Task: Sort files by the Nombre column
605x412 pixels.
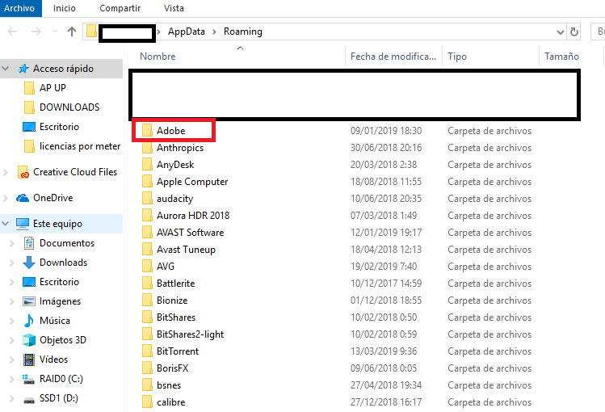Action: pos(158,57)
